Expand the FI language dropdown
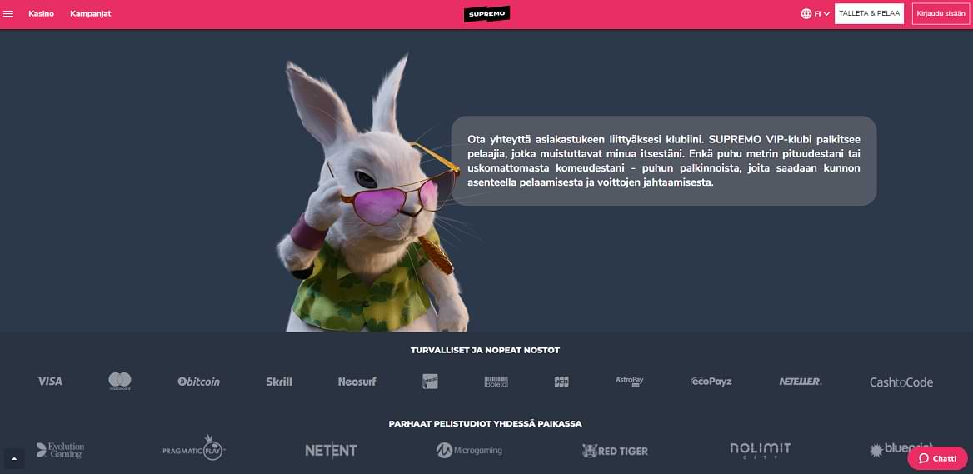The height and width of the screenshot is (474, 973). [x=822, y=13]
